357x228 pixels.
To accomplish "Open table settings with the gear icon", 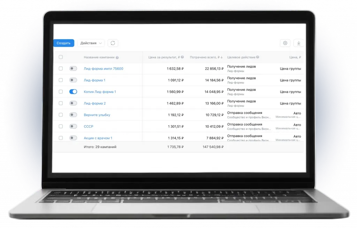I will (x=285, y=43).
